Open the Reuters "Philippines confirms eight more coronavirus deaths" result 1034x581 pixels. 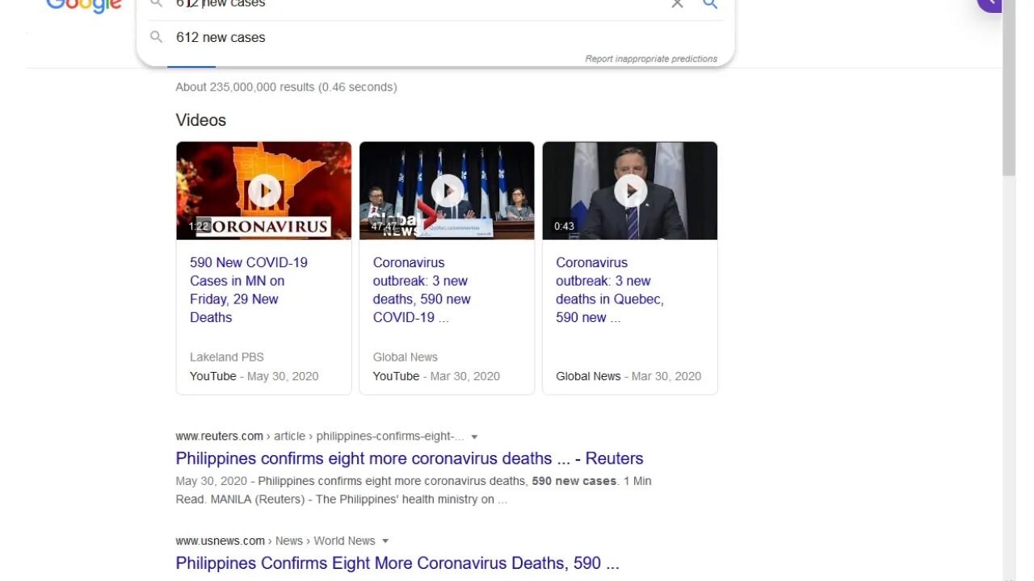(410, 458)
